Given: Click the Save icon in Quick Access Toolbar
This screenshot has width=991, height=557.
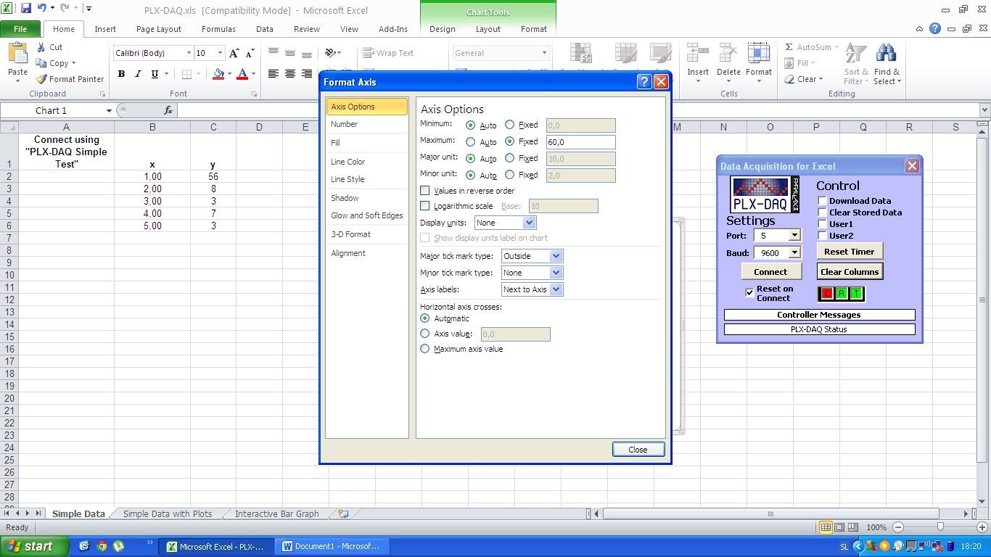Looking at the screenshot, I should coord(26,9).
